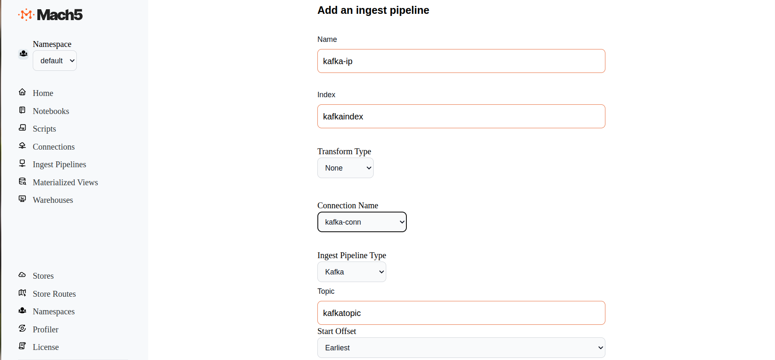Screen dimensions: 775x360
Task: Change the Start Offset selection
Action: pyautogui.click(x=461, y=347)
